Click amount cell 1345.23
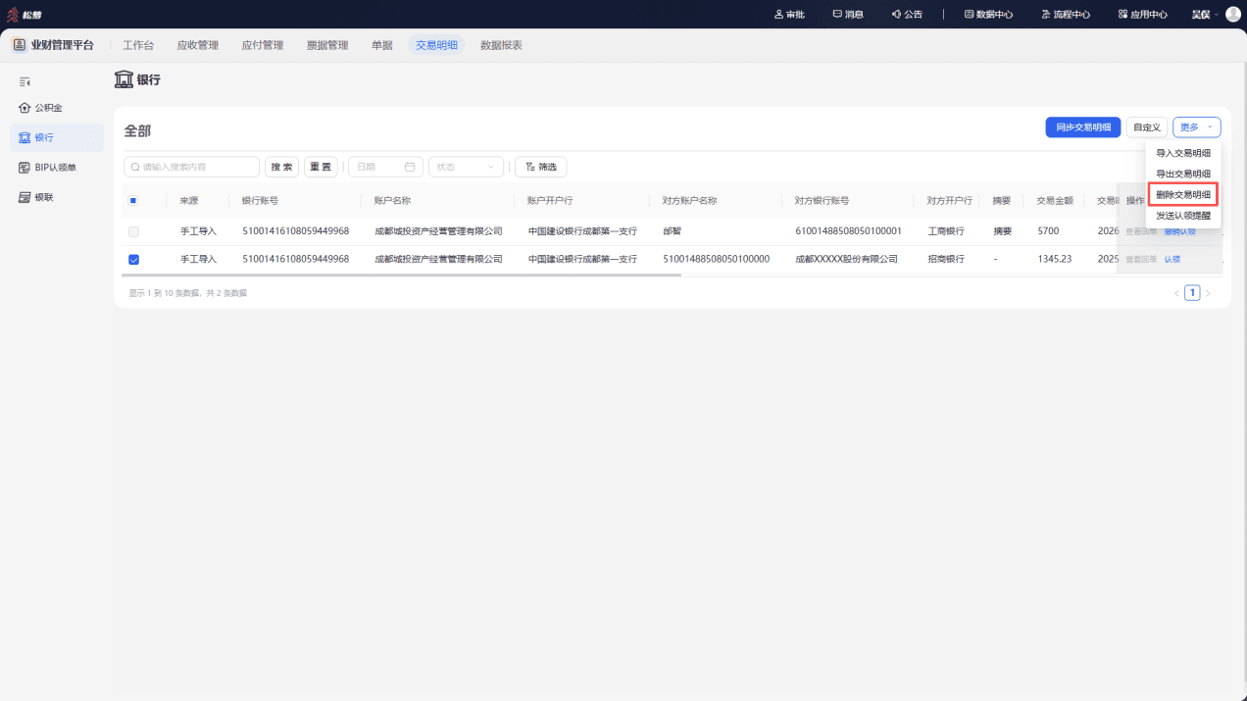 click(1055, 260)
